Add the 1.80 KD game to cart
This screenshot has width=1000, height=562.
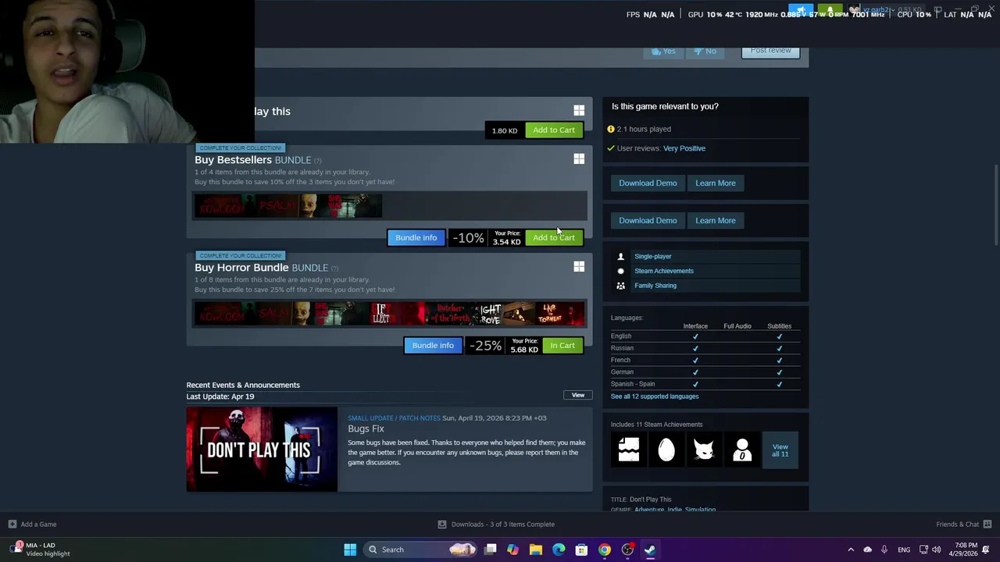point(554,130)
